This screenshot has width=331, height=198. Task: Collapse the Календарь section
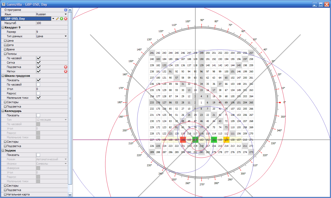[3, 111]
